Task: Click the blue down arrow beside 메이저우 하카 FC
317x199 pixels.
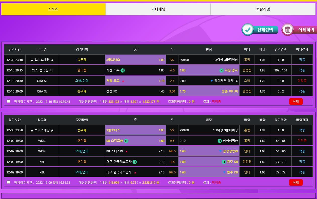Action: (x=212, y=81)
